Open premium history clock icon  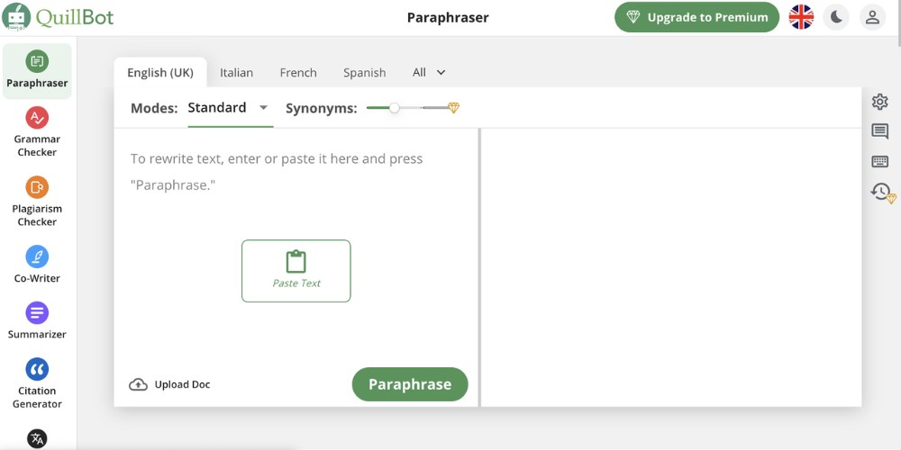click(x=883, y=193)
